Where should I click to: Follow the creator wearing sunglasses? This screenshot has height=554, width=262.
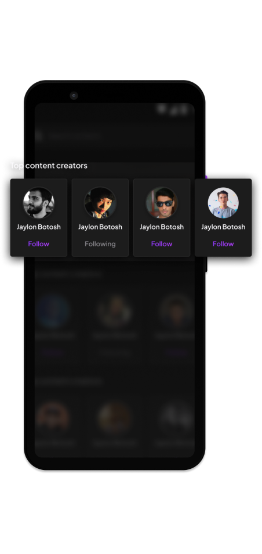pos(162,244)
